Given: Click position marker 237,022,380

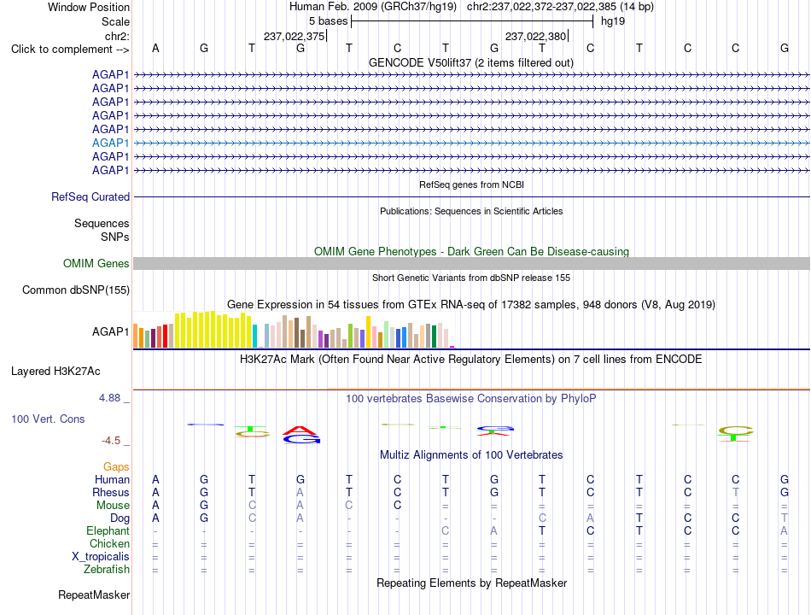Looking at the screenshot, I should click(x=536, y=36).
